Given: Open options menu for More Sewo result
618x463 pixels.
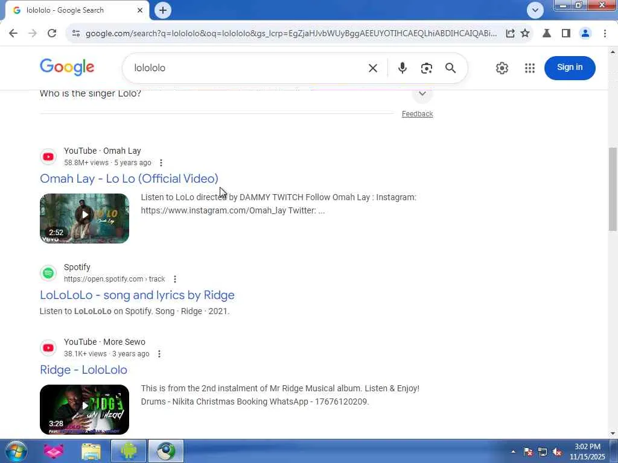Looking at the screenshot, I should pos(159,354).
